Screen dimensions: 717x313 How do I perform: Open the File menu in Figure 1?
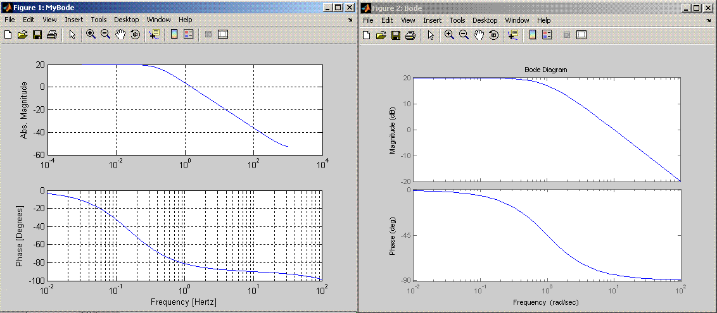pyautogui.click(x=10, y=20)
